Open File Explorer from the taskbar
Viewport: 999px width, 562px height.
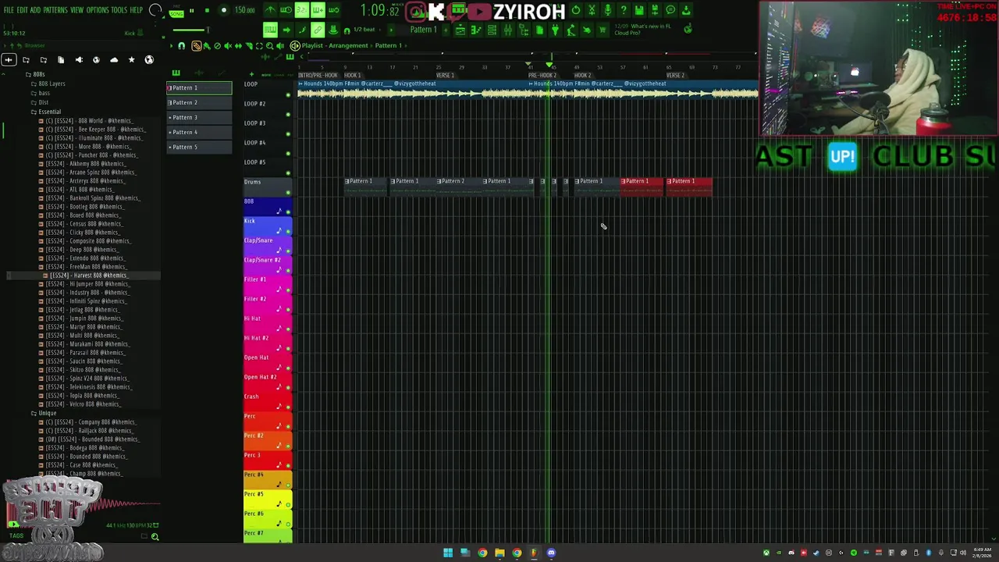(499, 553)
